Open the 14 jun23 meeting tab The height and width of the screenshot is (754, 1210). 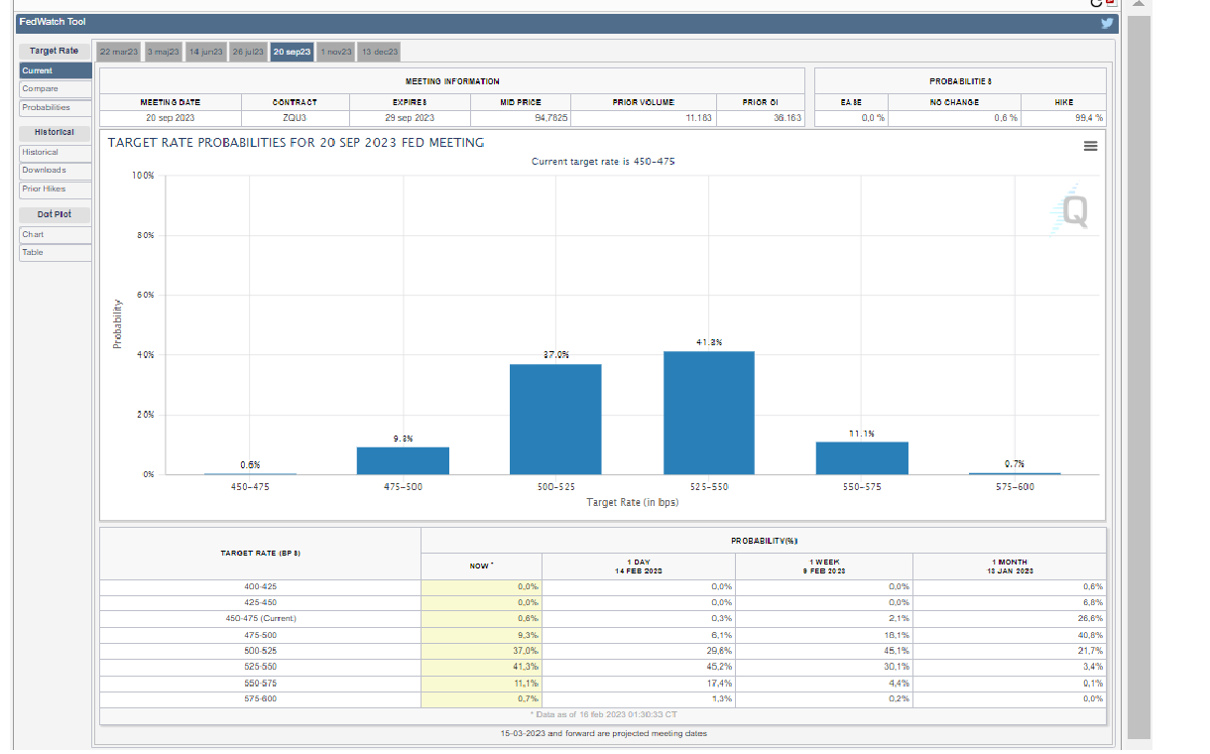pos(206,52)
